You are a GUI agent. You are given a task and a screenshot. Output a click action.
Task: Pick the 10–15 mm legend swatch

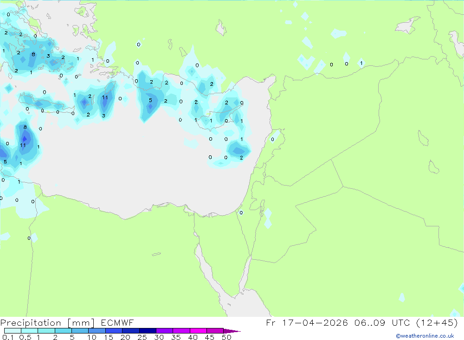(97, 331)
